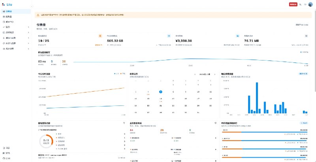
Task: Toggle the orange download legend in traffic chart
Action: (123, 74)
